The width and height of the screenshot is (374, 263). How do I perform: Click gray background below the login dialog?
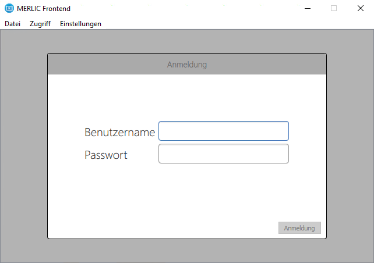click(x=186, y=250)
